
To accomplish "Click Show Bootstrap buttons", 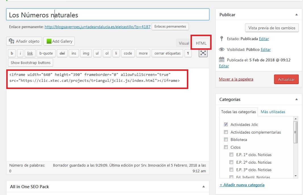I will click(31, 63).
